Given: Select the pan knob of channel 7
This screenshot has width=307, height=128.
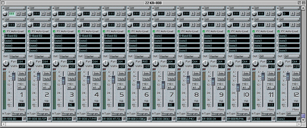Looking at the screenshot, I should (155, 64).
